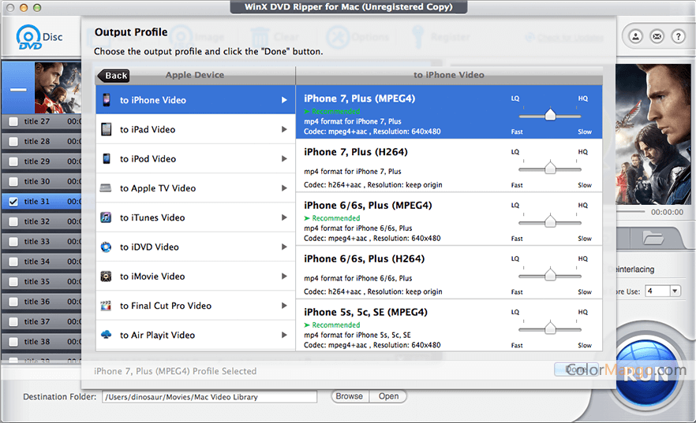Expand the to iDVD Video arrow
Viewport: 696px width, 423px height.
(284, 247)
